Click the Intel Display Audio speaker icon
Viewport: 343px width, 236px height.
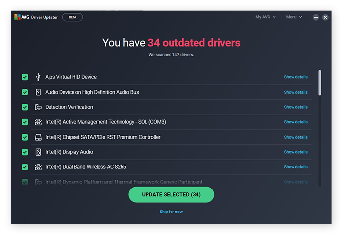click(38, 152)
